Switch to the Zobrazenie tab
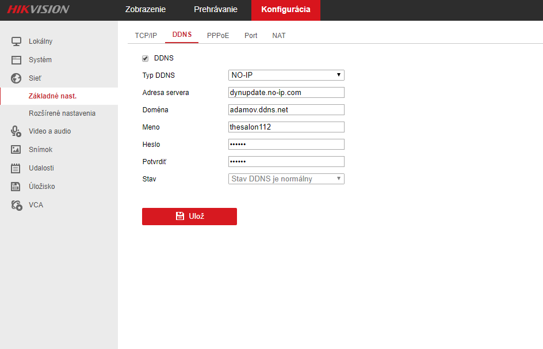Image resolution: width=543 pixels, height=349 pixels. click(146, 9)
